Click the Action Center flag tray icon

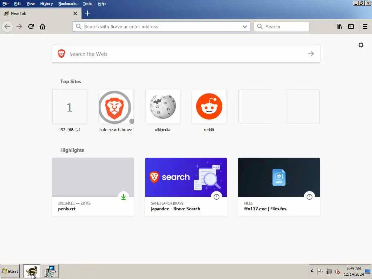tap(320, 271)
